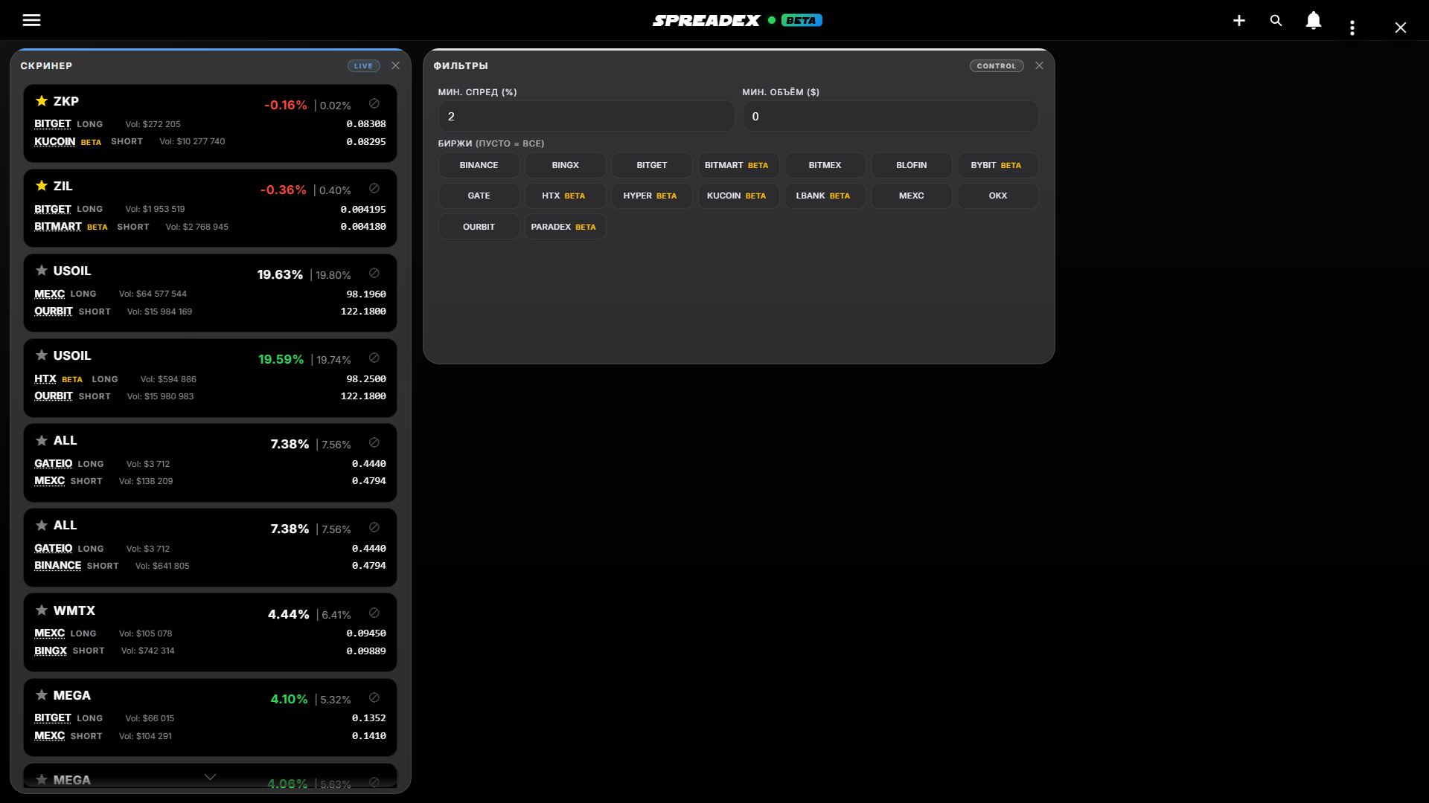Image resolution: width=1429 pixels, height=803 pixels.
Task: Click the LIVE badge in screener
Action: coord(363,66)
